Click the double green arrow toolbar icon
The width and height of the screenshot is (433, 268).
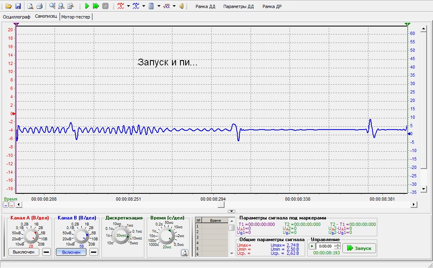click(x=96, y=6)
